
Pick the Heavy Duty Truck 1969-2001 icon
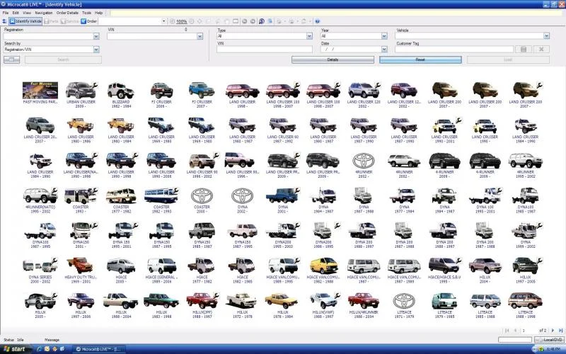click(80, 265)
